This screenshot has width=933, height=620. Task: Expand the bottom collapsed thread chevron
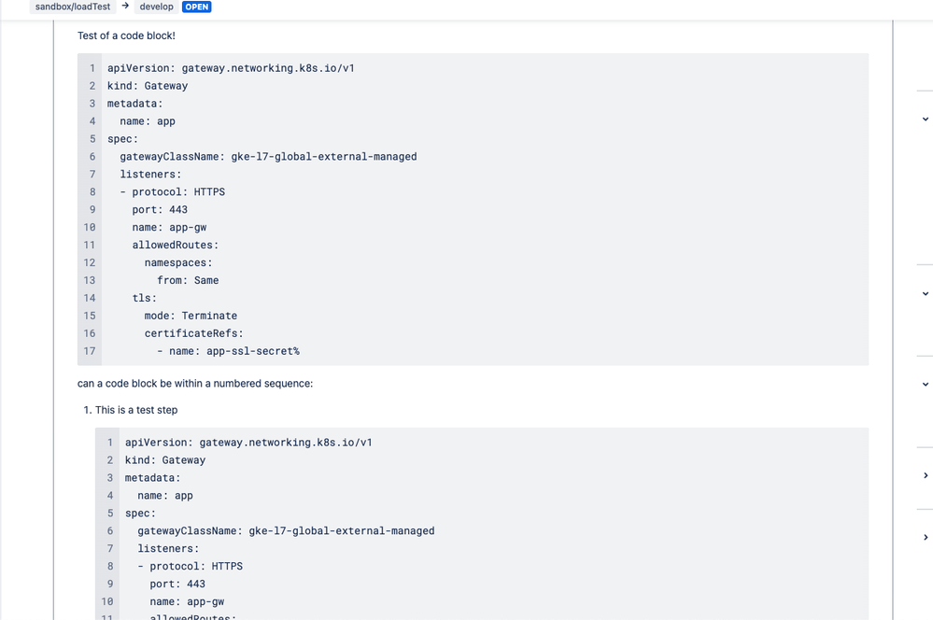coord(925,537)
